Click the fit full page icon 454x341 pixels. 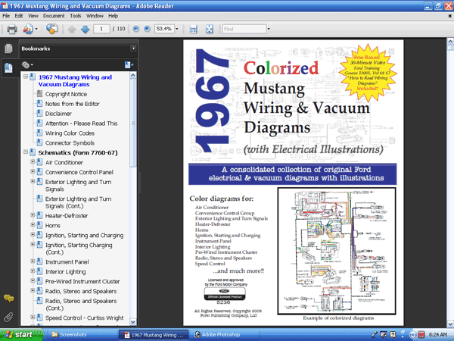(209, 29)
